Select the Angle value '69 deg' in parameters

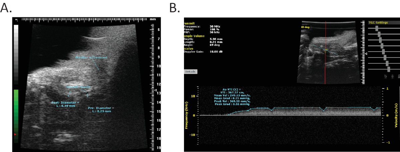click(215, 45)
